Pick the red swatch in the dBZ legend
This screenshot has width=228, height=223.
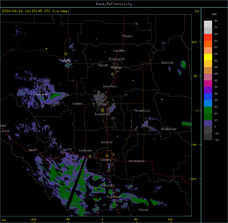pos(208,37)
